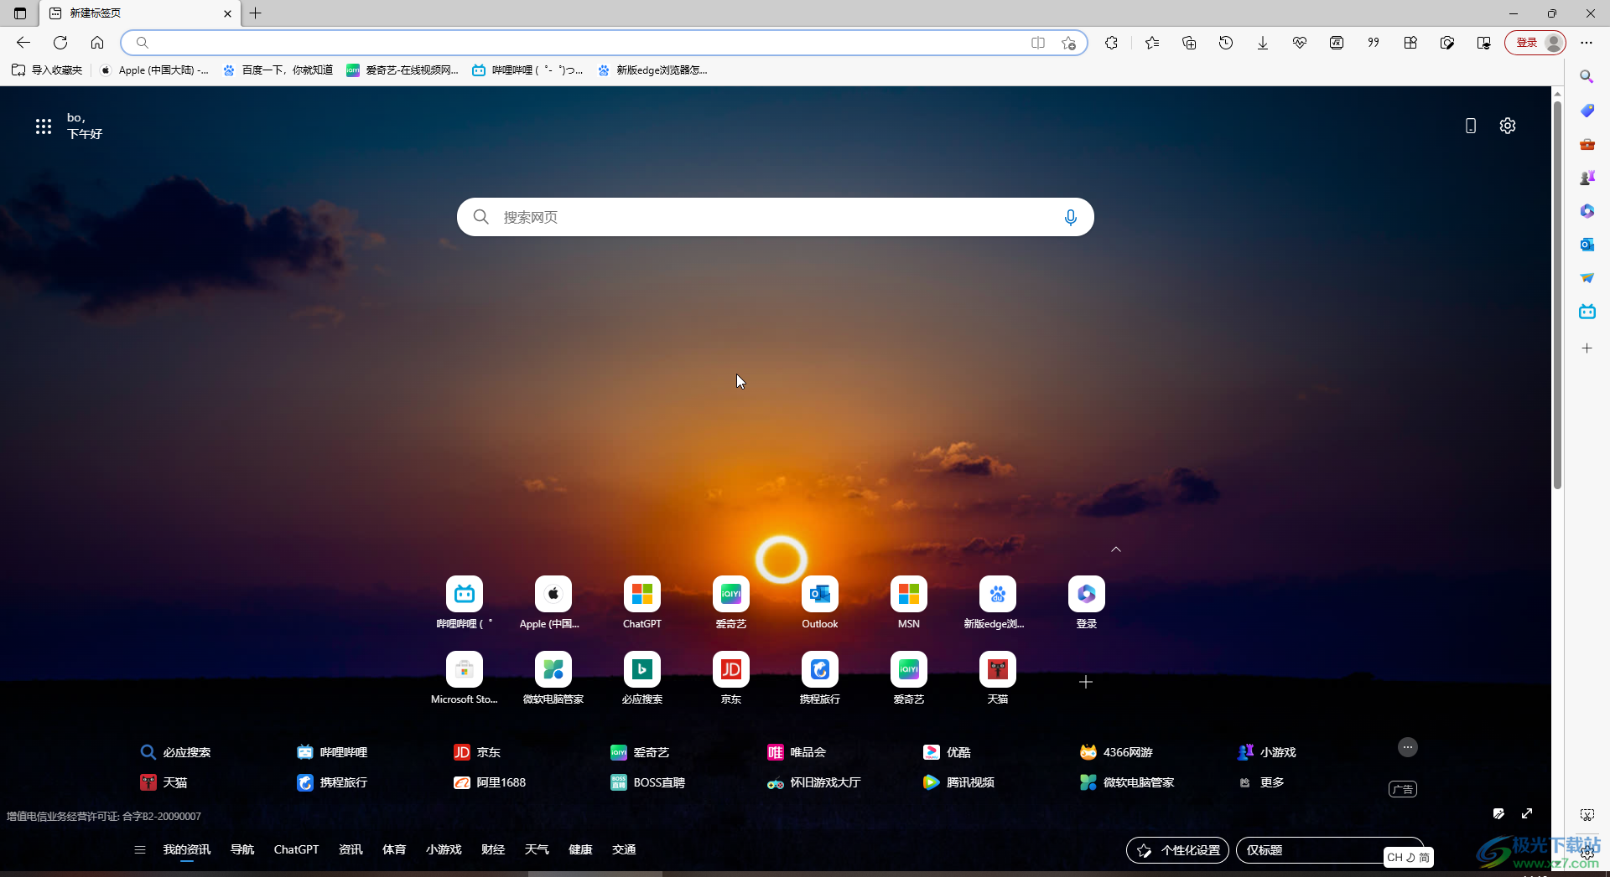Screen dimensions: 1610x877
Task: Switch to the 天气 feed tab
Action: click(537, 849)
